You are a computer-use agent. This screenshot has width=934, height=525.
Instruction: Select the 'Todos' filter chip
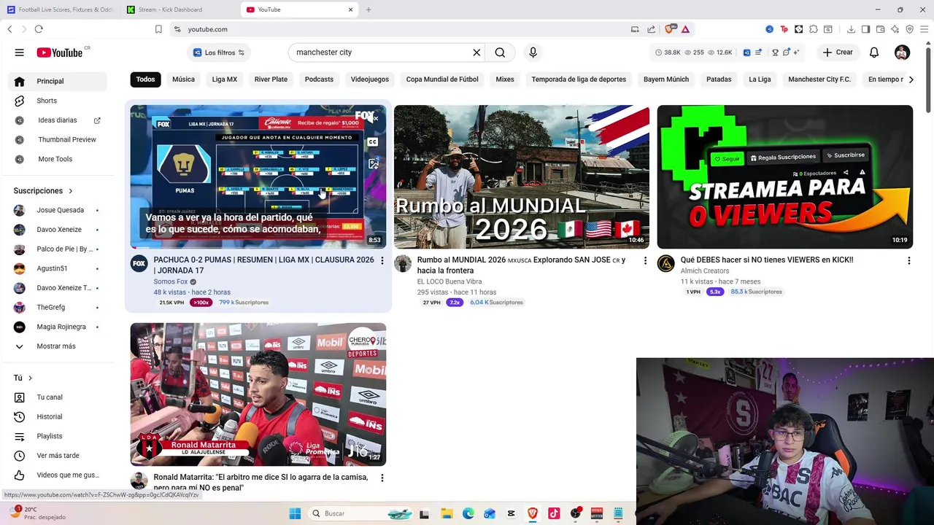point(145,79)
